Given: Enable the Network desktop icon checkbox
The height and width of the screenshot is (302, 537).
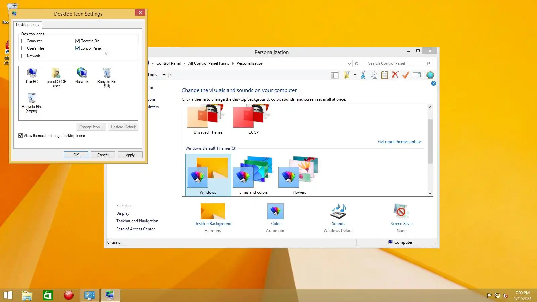Looking at the screenshot, I should tap(23, 56).
